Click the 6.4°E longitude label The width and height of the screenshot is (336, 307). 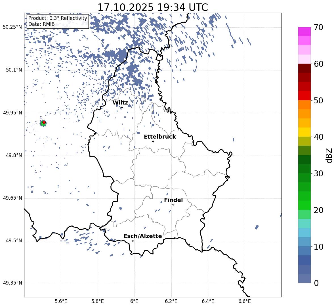(208, 301)
